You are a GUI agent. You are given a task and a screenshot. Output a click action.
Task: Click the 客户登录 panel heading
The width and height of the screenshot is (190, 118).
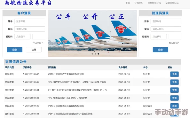point(24,13)
